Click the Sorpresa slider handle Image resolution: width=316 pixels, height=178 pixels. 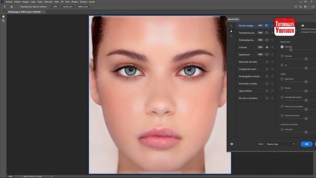point(306,59)
